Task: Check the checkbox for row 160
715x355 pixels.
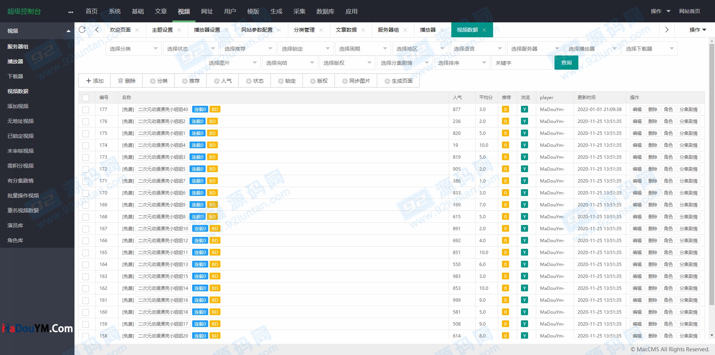Action: click(x=86, y=312)
